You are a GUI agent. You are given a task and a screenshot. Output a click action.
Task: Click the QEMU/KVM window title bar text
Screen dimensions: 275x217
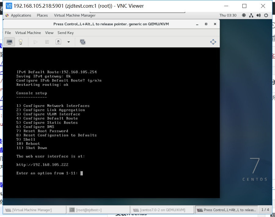[111, 24]
